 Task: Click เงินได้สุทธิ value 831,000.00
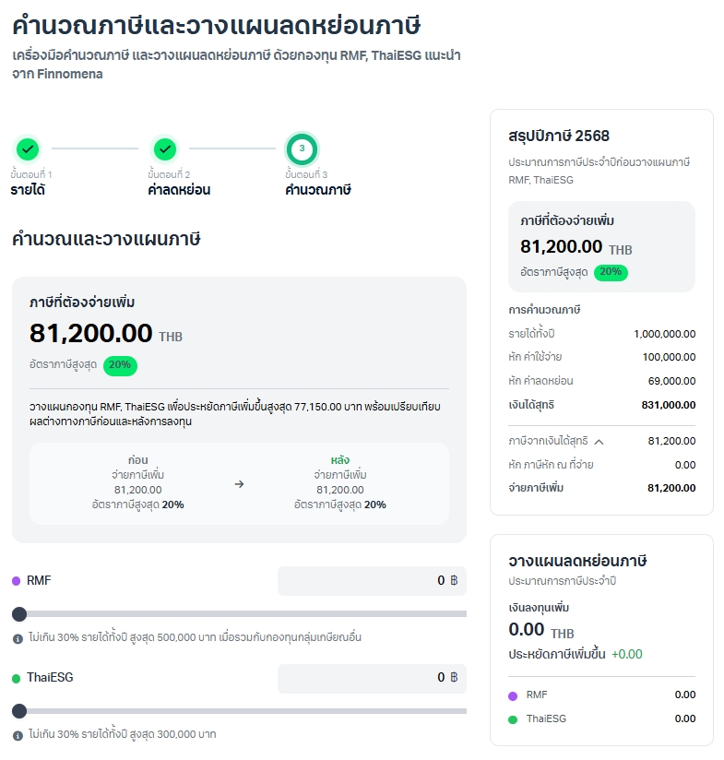[x=669, y=405]
